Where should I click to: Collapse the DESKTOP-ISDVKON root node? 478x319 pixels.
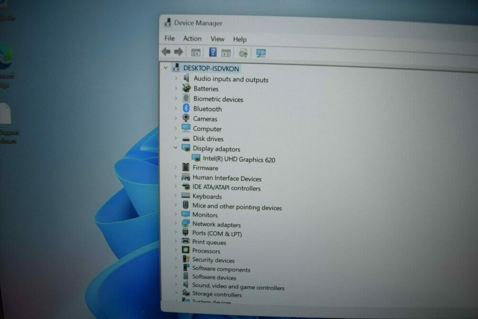click(165, 68)
